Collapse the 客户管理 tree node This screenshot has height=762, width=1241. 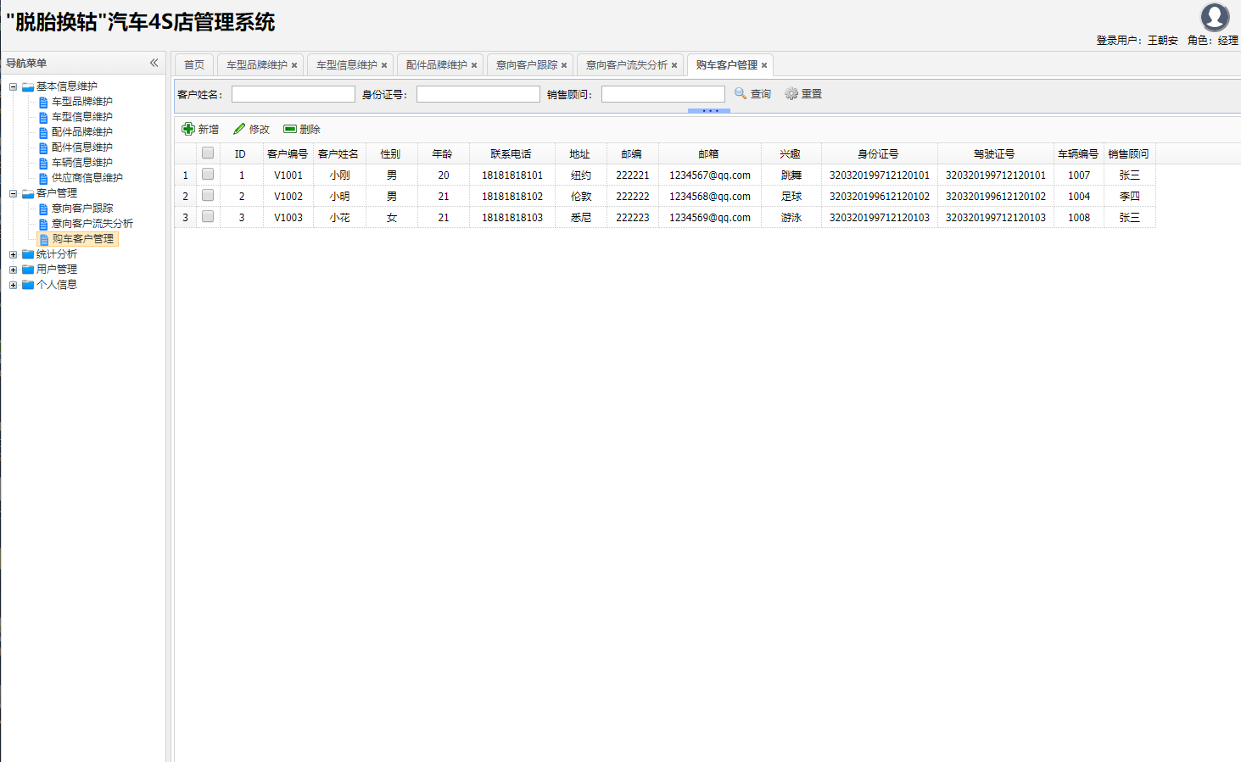coord(13,193)
